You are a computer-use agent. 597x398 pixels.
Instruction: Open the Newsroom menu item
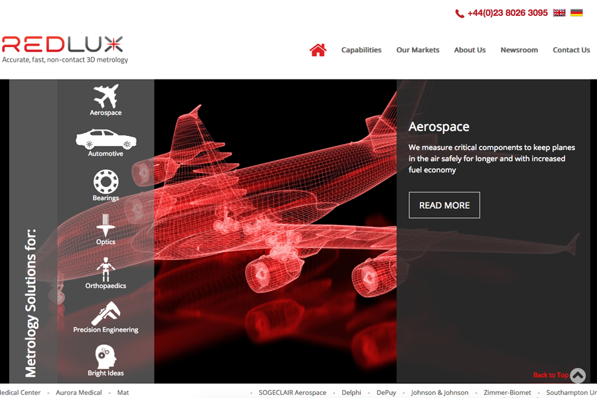tap(519, 50)
